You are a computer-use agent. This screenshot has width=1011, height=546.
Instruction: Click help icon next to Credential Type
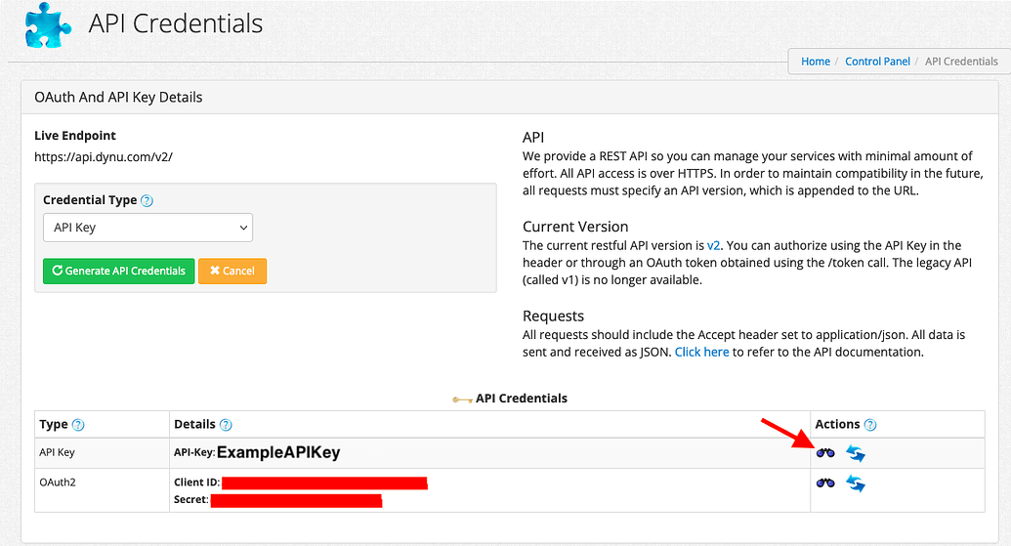click(147, 201)
